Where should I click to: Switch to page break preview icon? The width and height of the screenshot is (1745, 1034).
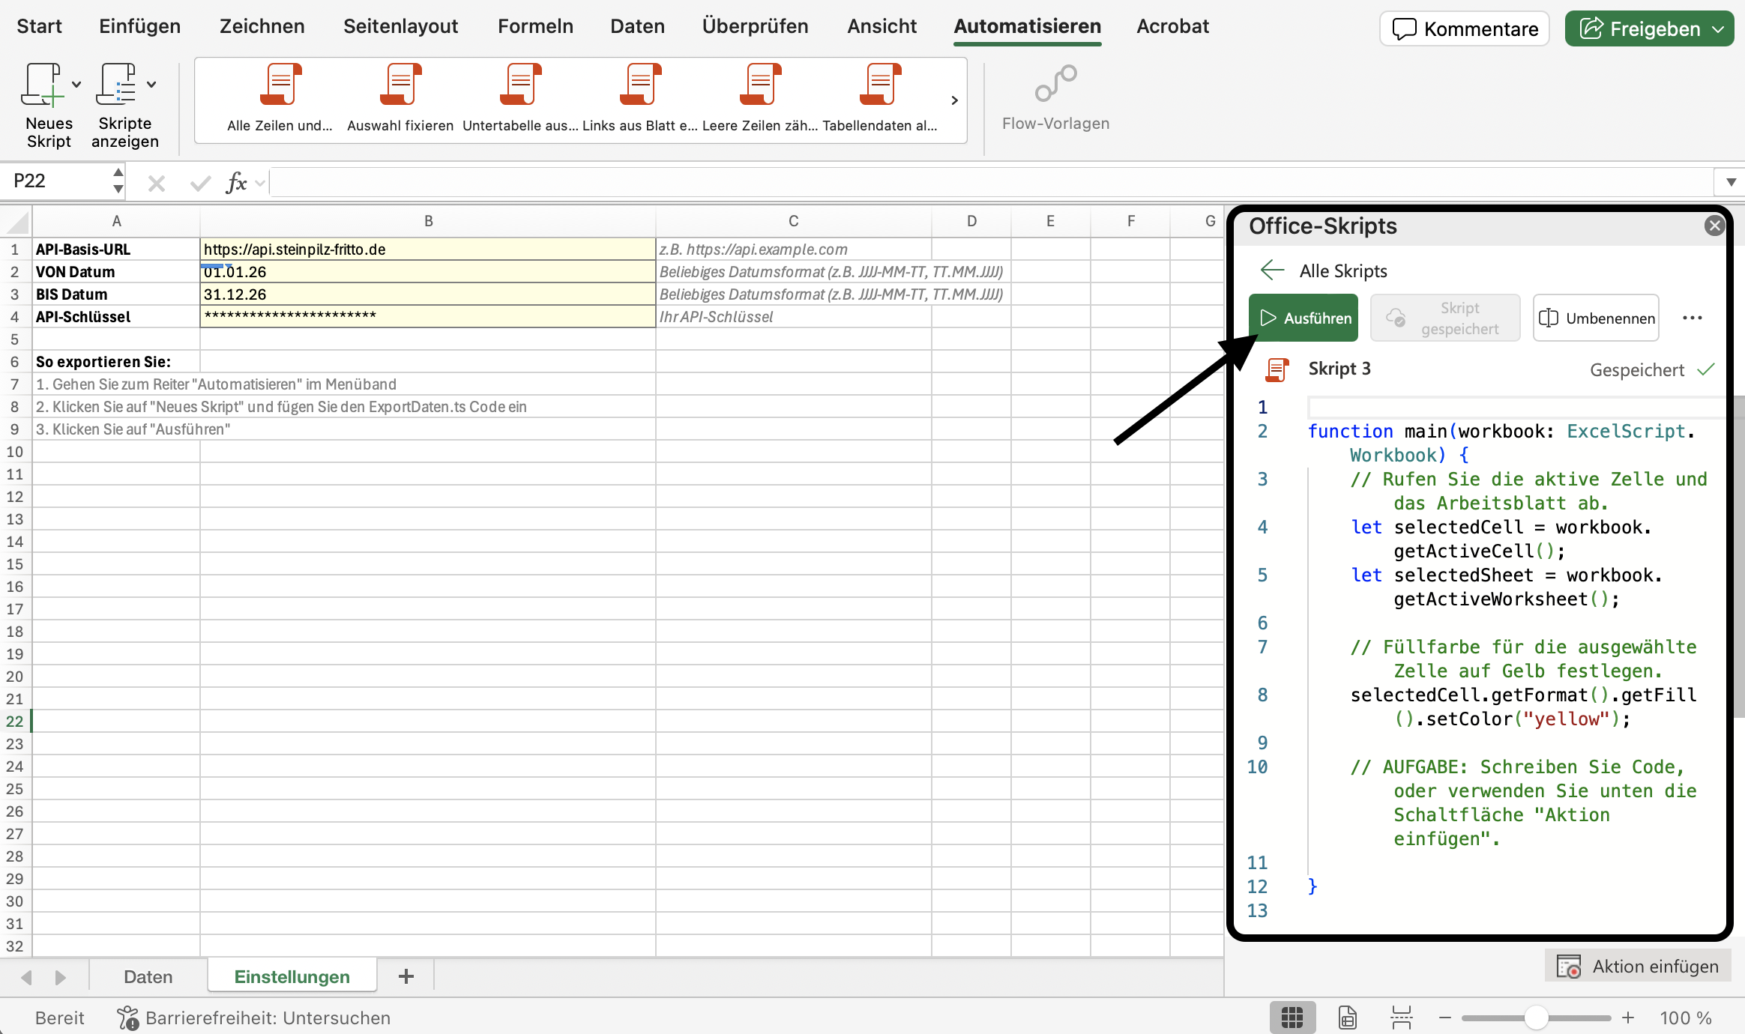pyautogui.click(x=1401, y=1018)
